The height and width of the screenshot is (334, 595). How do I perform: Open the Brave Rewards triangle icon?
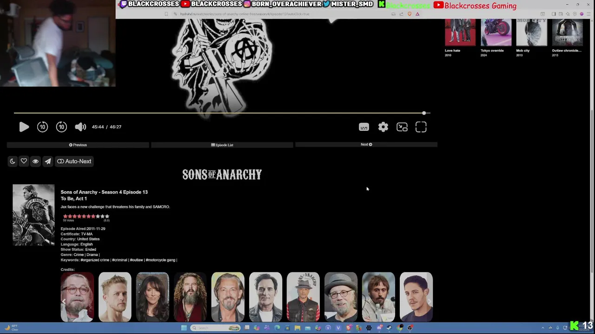pyautogui.click(x=417, y=14)
